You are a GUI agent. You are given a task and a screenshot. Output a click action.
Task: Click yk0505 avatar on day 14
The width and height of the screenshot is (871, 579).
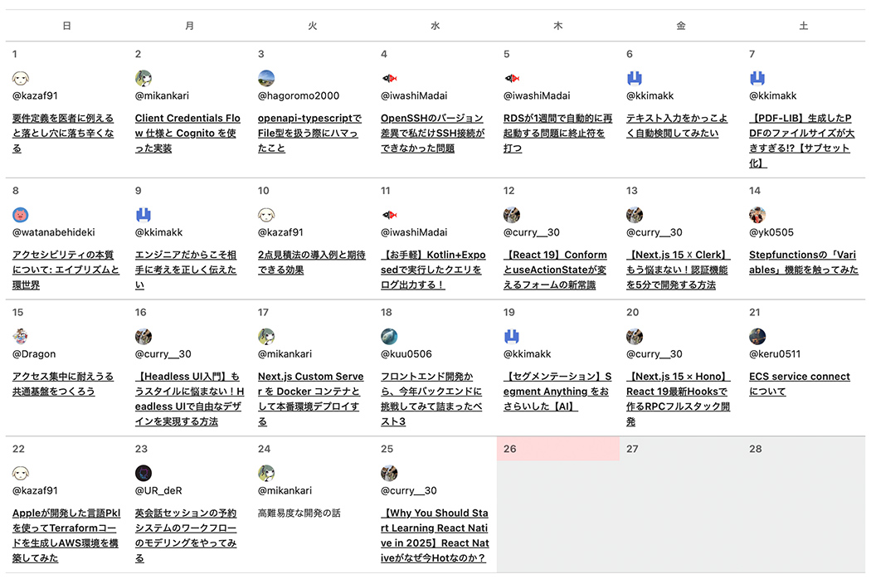click(757, 215)
